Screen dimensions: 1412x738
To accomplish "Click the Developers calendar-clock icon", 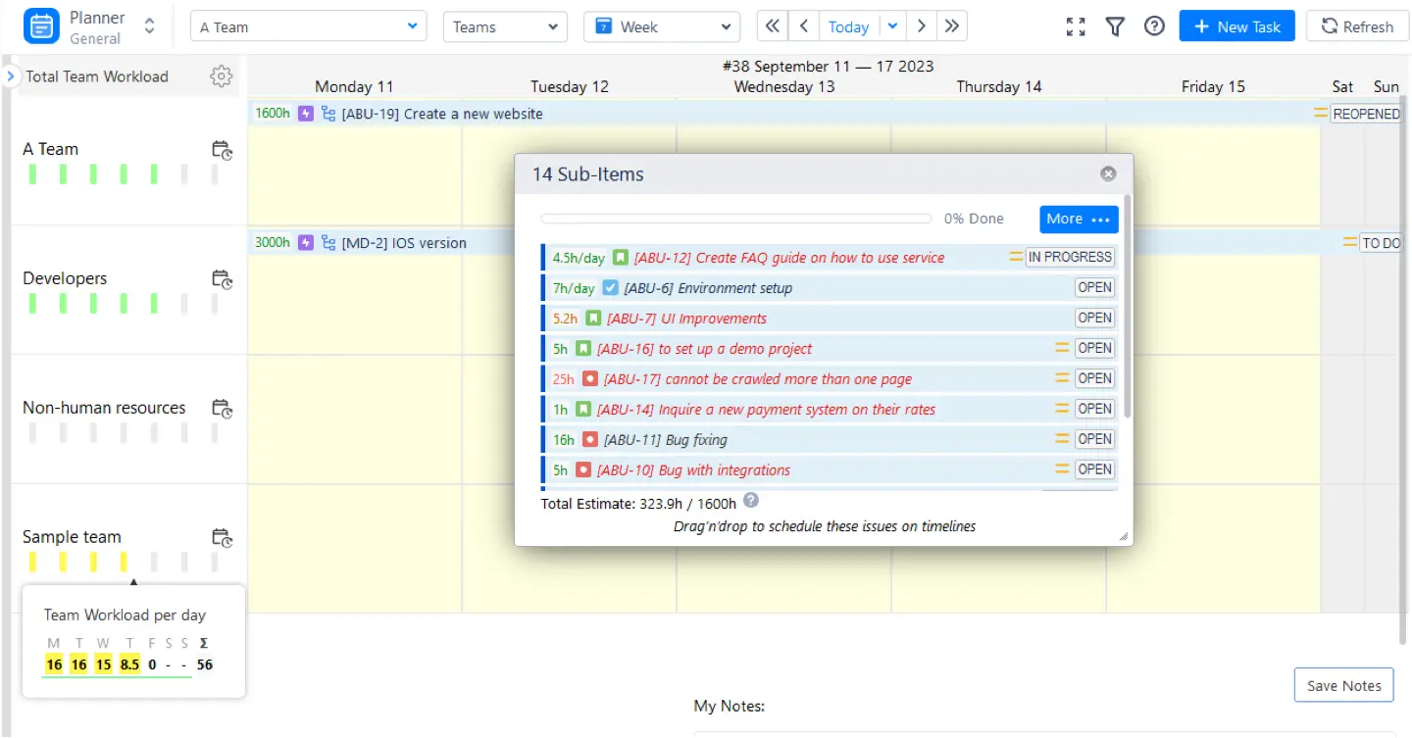I will pyautogui.click(x=223, y=279).
